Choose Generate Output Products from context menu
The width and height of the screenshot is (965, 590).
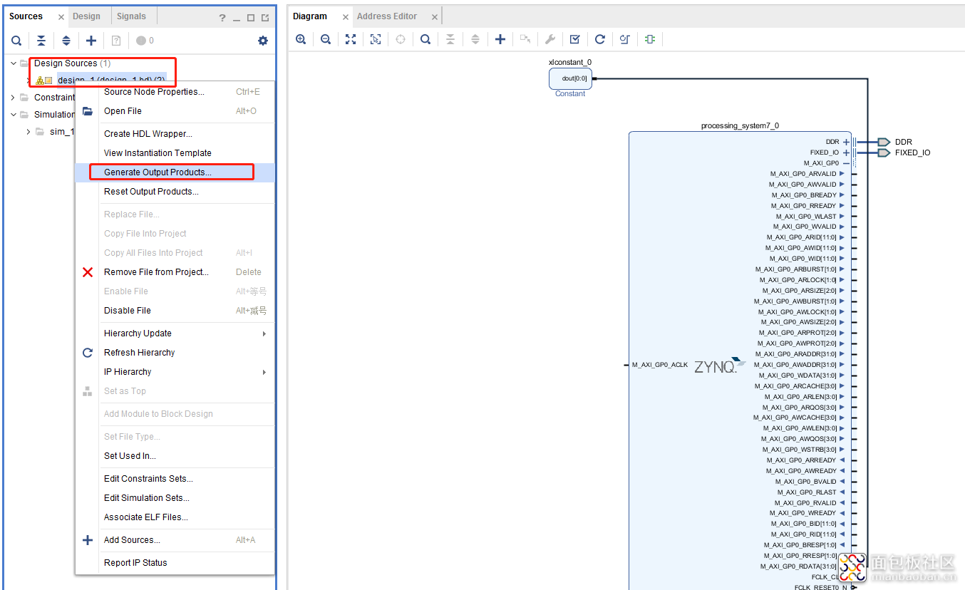[x=175, y=172]
